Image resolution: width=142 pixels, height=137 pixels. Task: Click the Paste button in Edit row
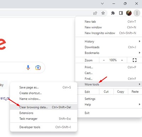point(135,92)
